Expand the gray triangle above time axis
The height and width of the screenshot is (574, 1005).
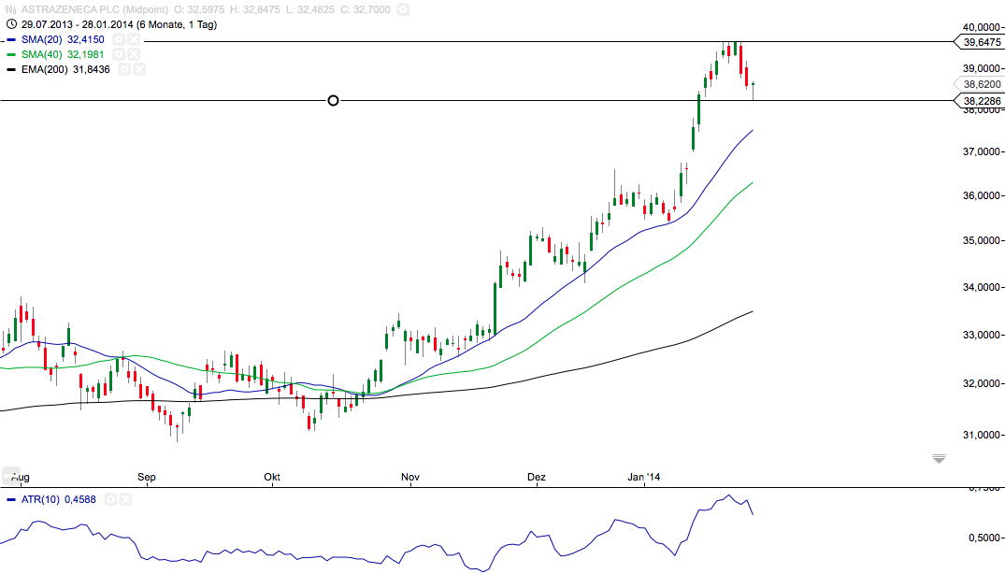[939, 458]
